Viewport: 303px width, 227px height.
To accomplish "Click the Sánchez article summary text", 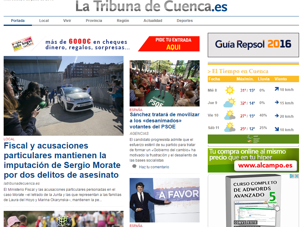I will pos(163,150).
